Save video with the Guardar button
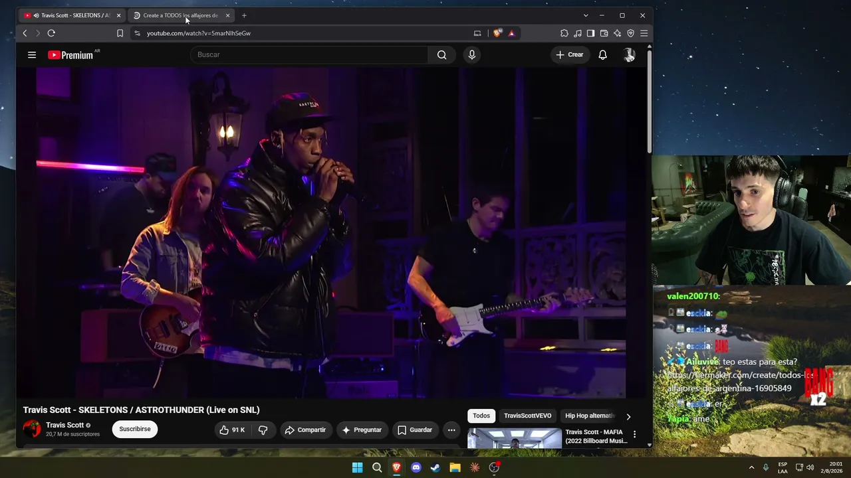The width and height of the screenshot is (851, 478). [x=415, y=430]
